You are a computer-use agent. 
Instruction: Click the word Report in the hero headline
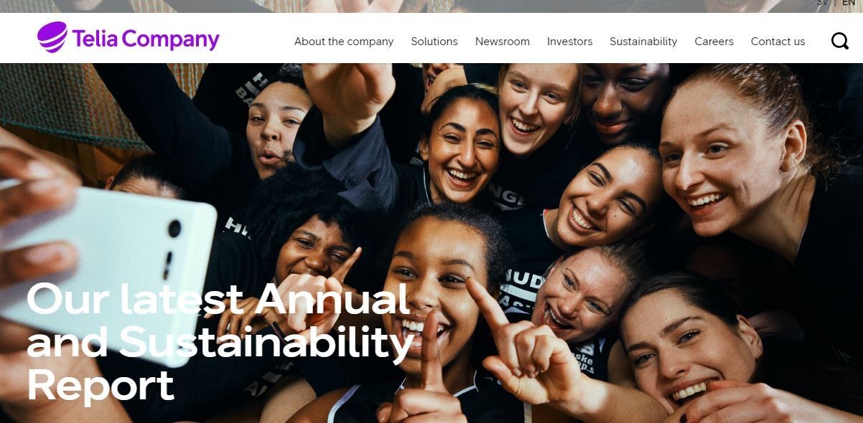click(101, 384)
